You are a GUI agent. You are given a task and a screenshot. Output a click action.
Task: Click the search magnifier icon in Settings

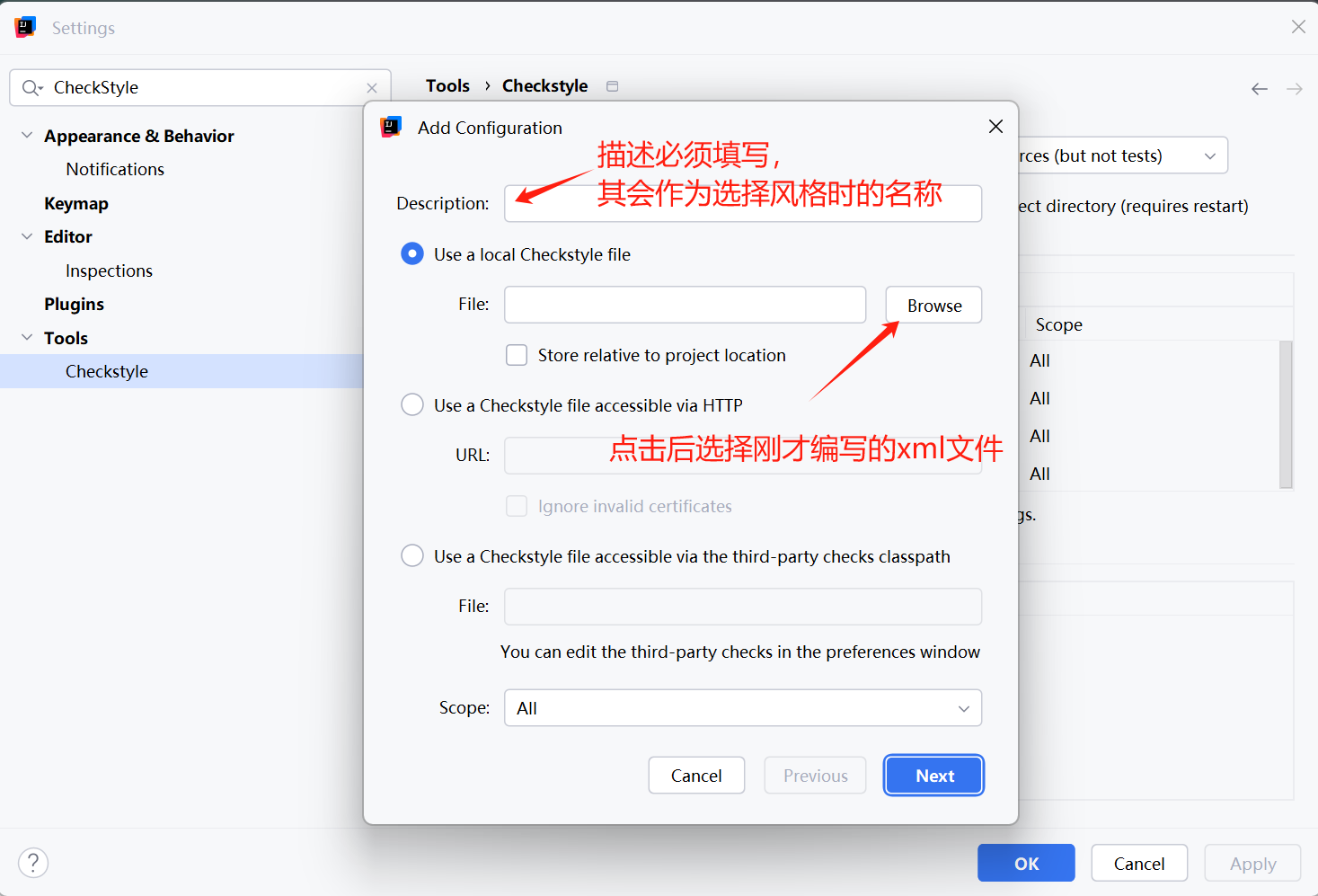(31, 87)
